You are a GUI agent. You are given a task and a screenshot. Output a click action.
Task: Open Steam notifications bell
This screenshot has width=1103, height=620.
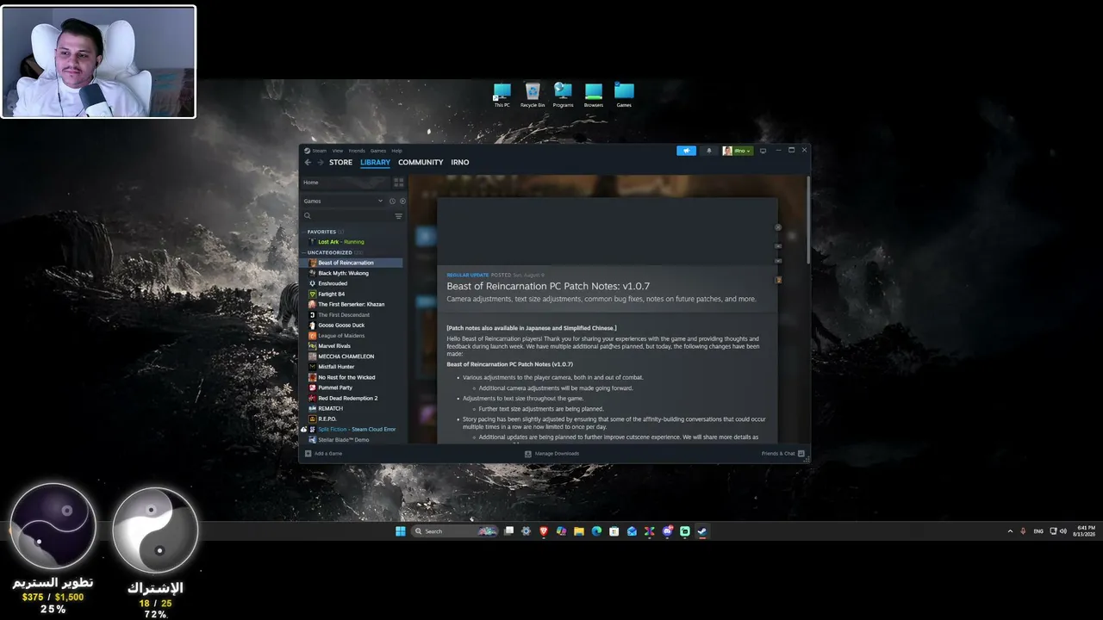point(709,151)
